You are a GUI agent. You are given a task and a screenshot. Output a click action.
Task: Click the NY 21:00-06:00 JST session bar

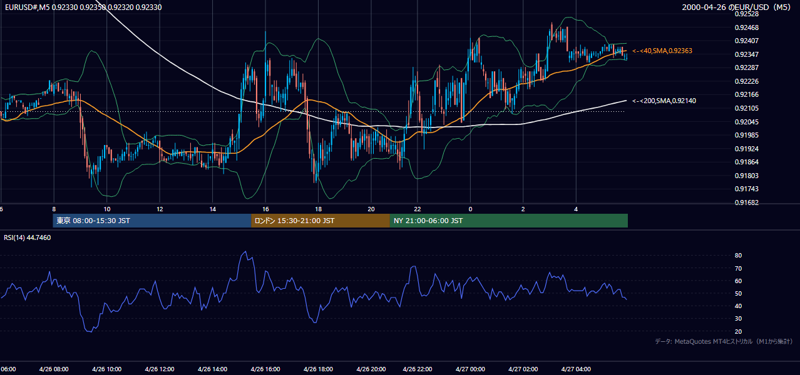coord(509,221)
